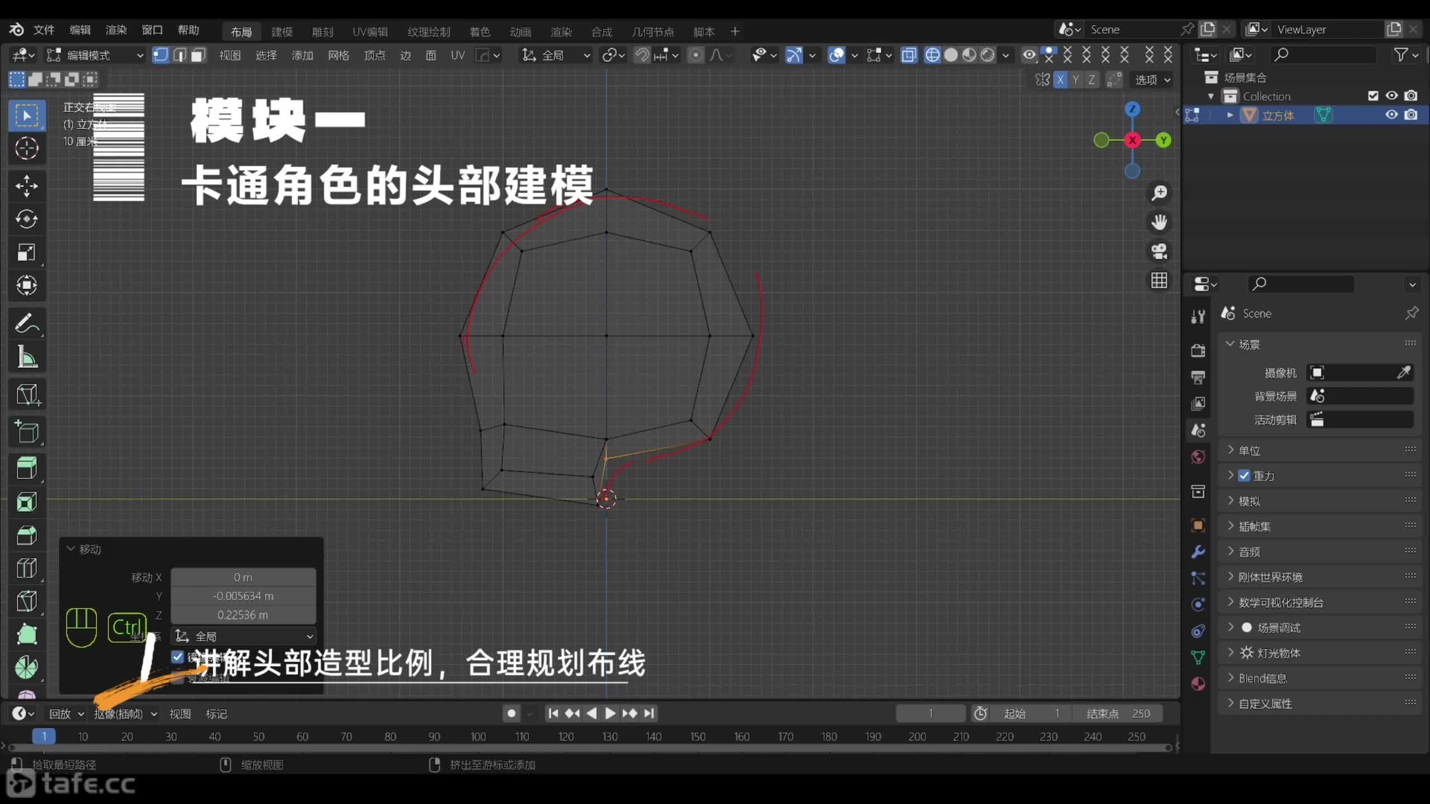
Task: Open the 文件 File menu
Action: pyautogui.click(x=44, y=30)
